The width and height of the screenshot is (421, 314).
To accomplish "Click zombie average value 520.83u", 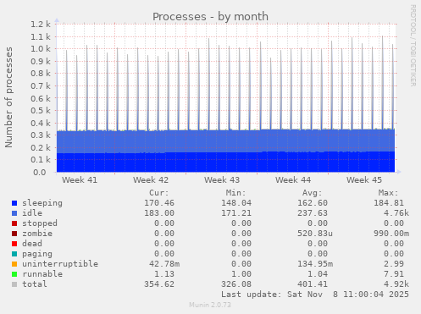I will tap(315, 234).
